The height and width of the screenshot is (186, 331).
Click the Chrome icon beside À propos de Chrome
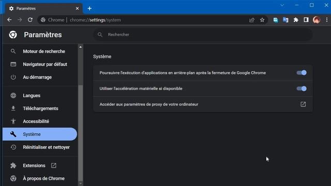coord(13,178)
